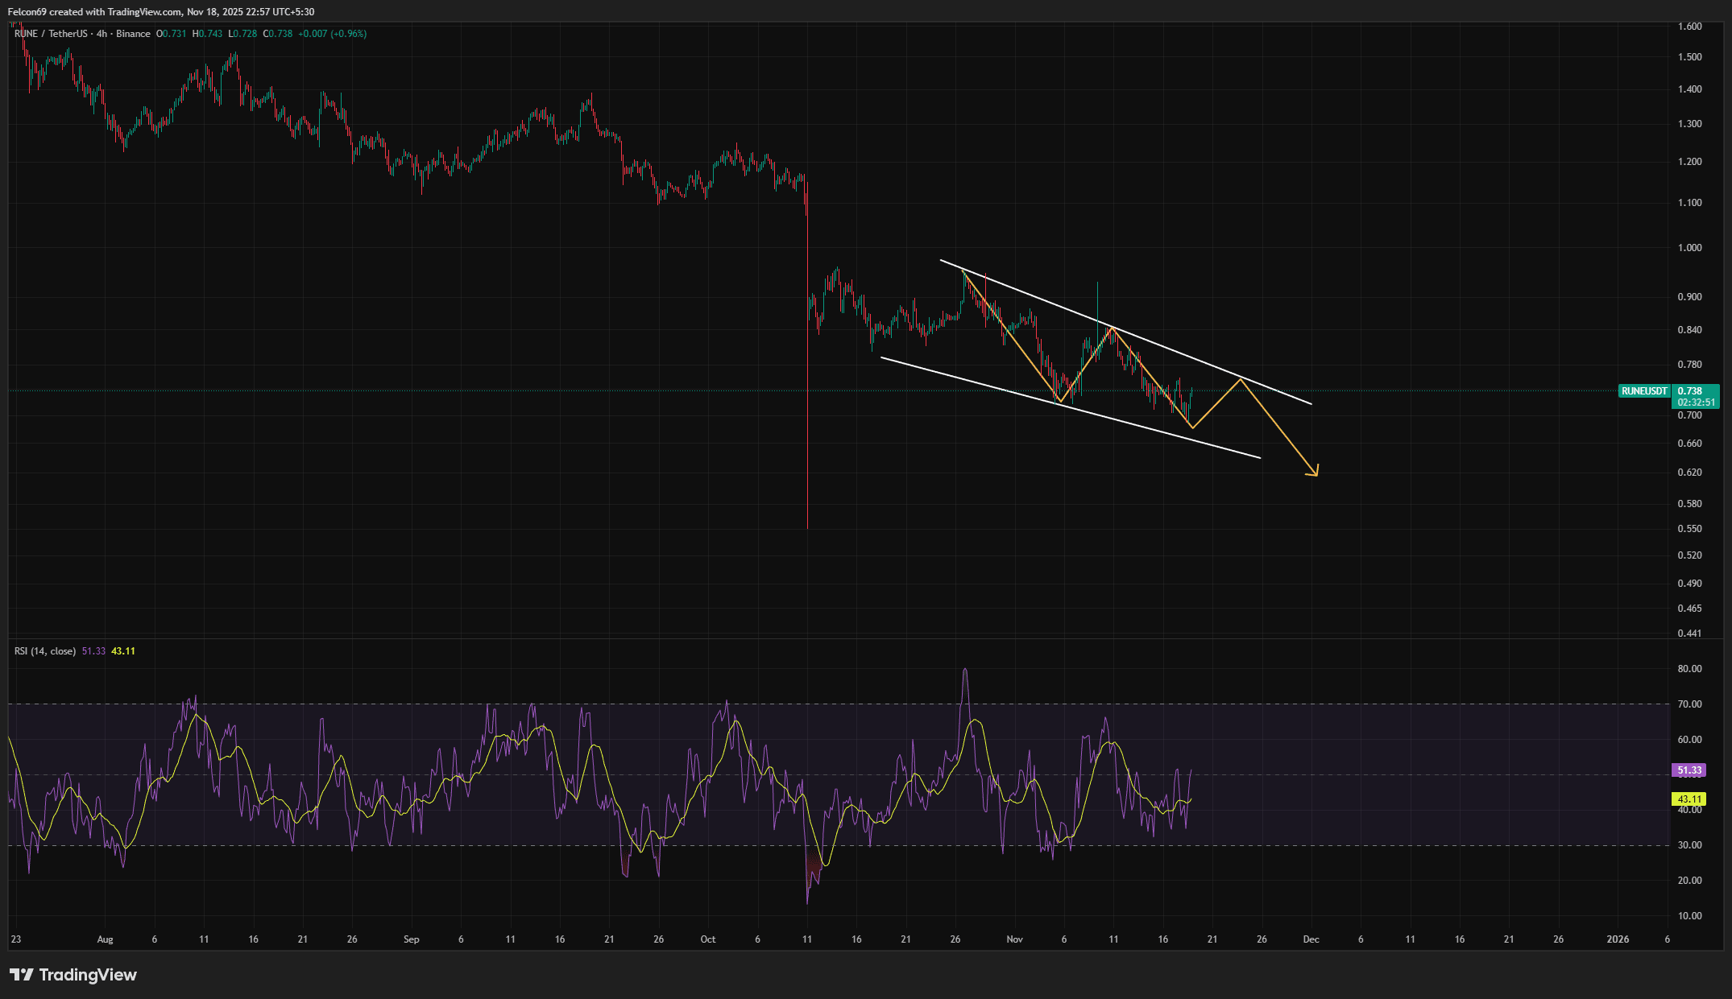Click the TradingView logo at bottom left
The image size is (1732, 999).
pyautogui.click(x=73, y=975)
